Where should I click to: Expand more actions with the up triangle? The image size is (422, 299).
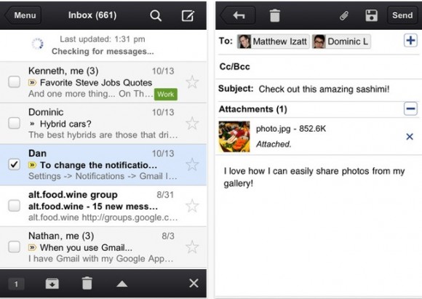[122, 284]
